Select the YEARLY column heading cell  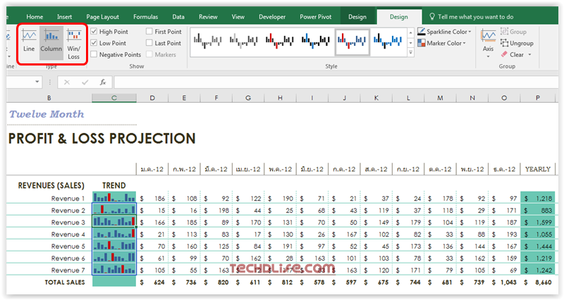pos(537,169)
